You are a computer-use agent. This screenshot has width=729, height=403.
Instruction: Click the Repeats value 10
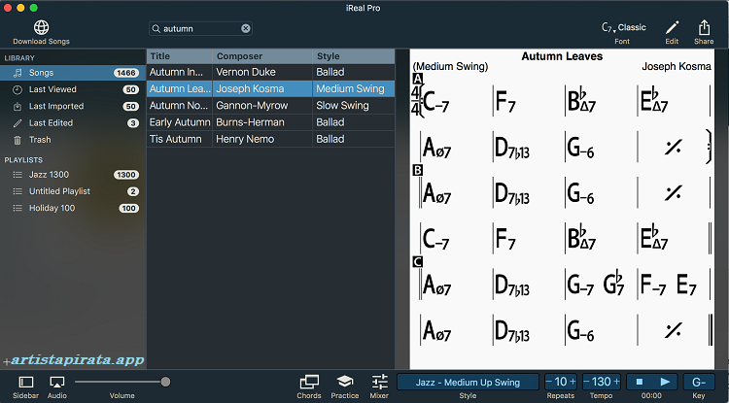pos(561,382)
